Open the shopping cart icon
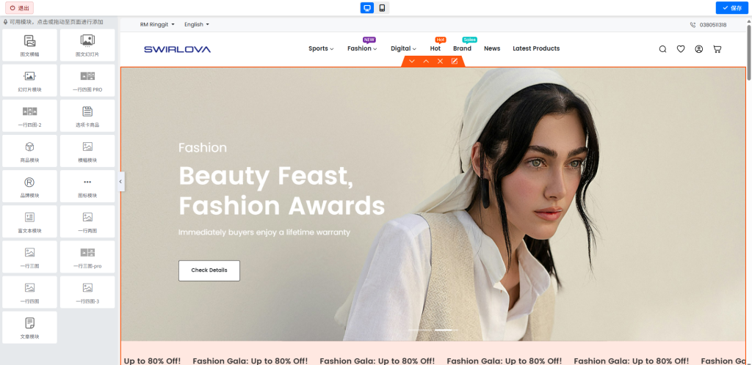Viewport: 752px width, 365px height. point(717,49)
